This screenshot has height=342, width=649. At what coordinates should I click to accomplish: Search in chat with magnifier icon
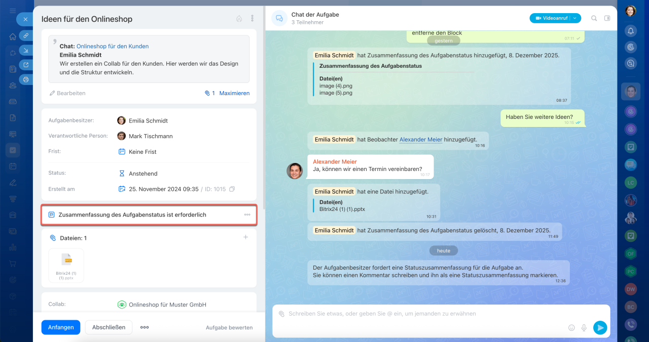594,18
